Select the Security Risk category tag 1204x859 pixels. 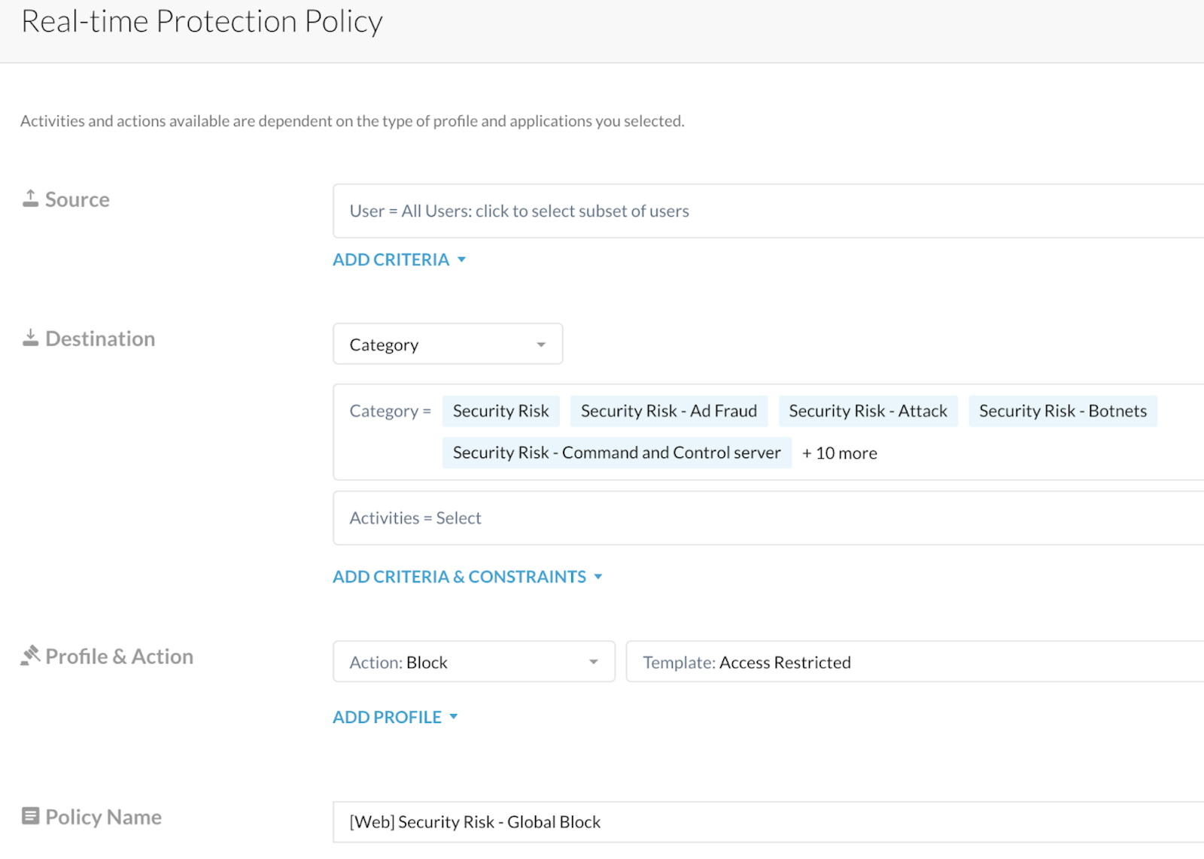tap(501, 411)
